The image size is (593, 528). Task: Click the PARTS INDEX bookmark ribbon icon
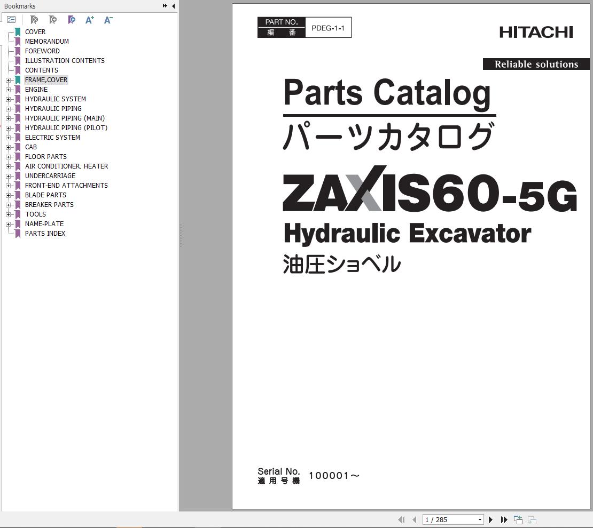click(18, 234)
